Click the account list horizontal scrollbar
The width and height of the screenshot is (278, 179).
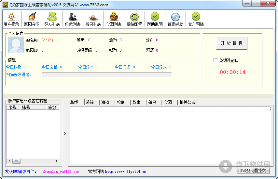pos(33,161)
